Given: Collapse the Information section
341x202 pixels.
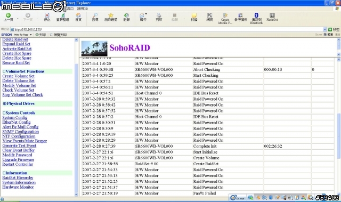Looking at the screenshot, I should coord(4,173).
